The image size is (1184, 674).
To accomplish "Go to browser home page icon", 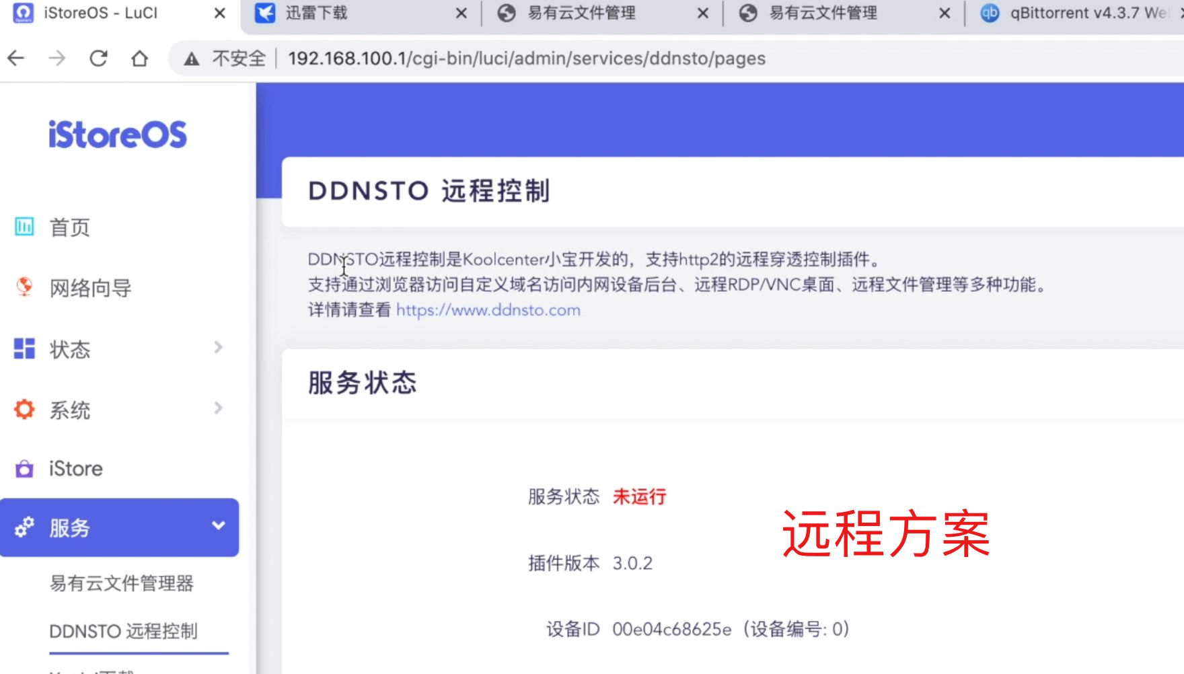I will click(139, 59).
